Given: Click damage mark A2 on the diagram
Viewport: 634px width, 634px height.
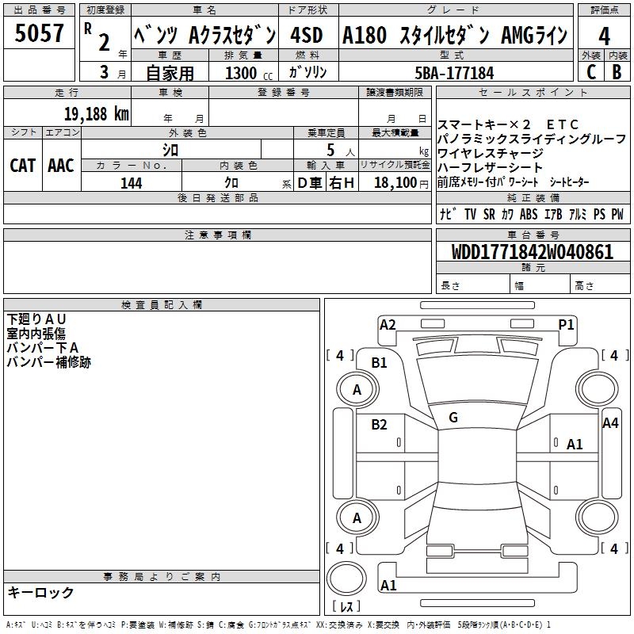Looking at the screenshot, I should coord(388,325).
